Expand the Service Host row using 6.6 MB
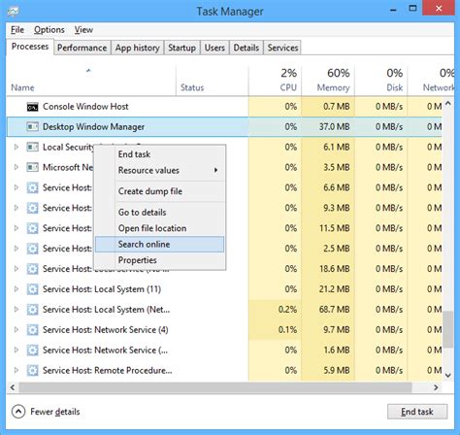The height and width of the screenshot is (435, 460). coord(16,187)
